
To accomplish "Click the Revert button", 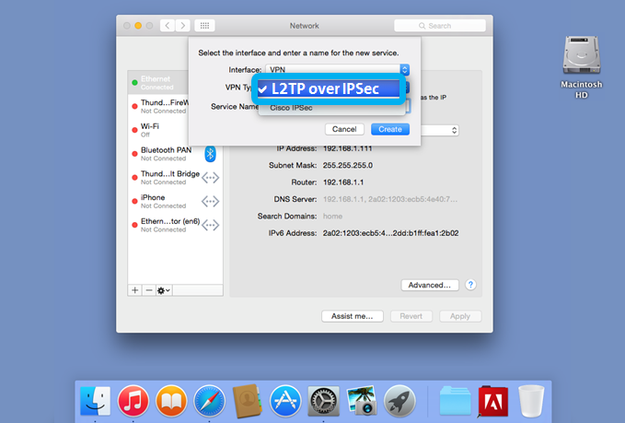I will click(x=411, y=316).
